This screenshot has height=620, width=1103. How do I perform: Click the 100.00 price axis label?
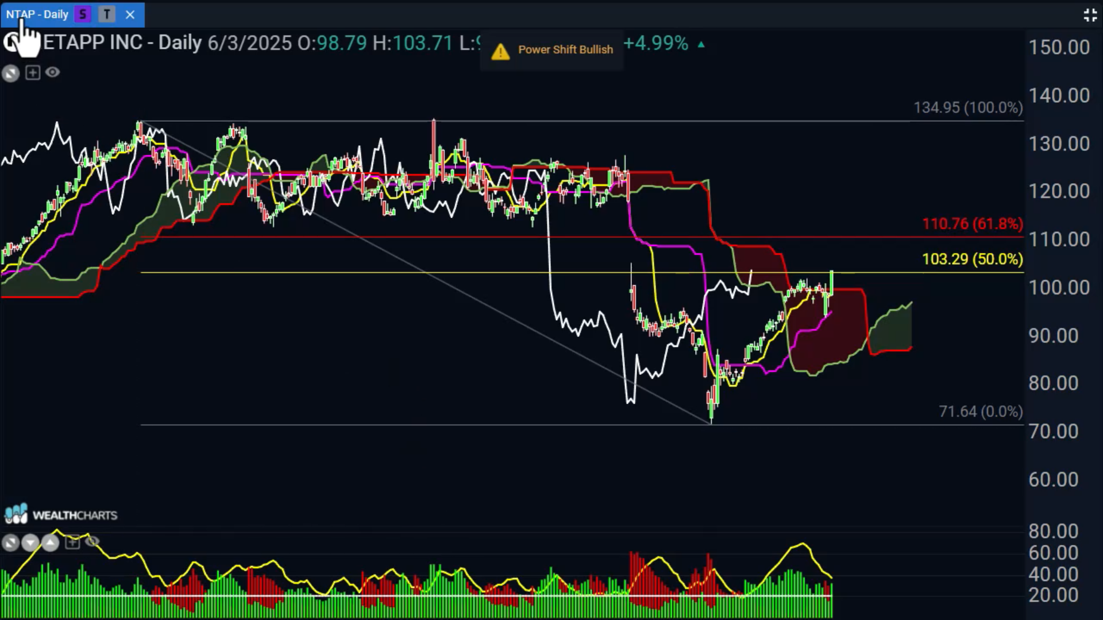1059,288
